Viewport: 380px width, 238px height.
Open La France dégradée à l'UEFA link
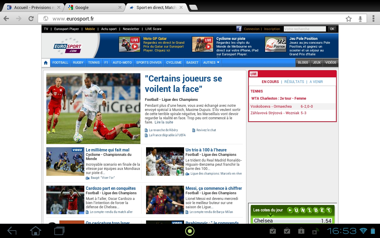pos(167,135)
